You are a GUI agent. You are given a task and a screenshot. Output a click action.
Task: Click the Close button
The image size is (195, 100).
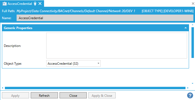(73, 95)
